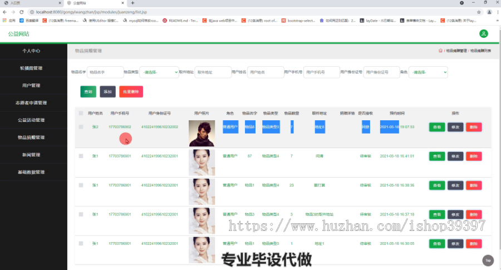
Task: Click the home icon in breadcrumb
Action: point(440,51)
